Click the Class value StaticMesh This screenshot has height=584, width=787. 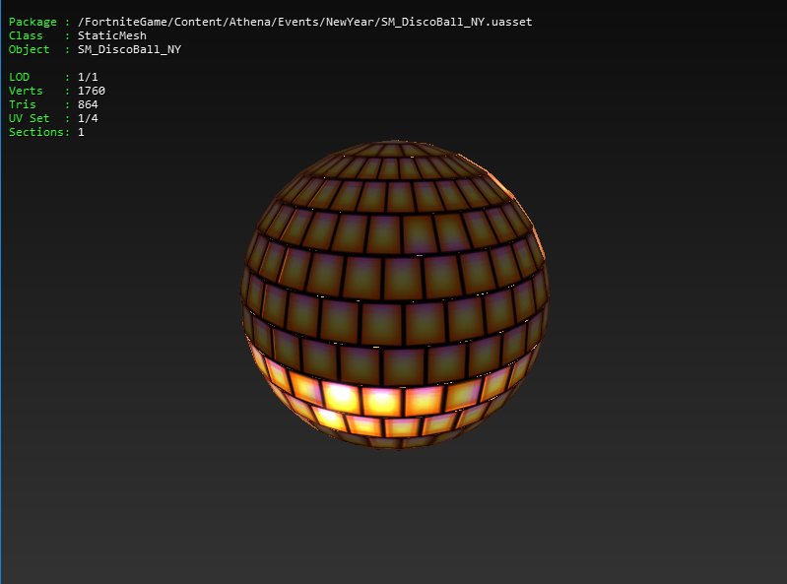point(112,35)
